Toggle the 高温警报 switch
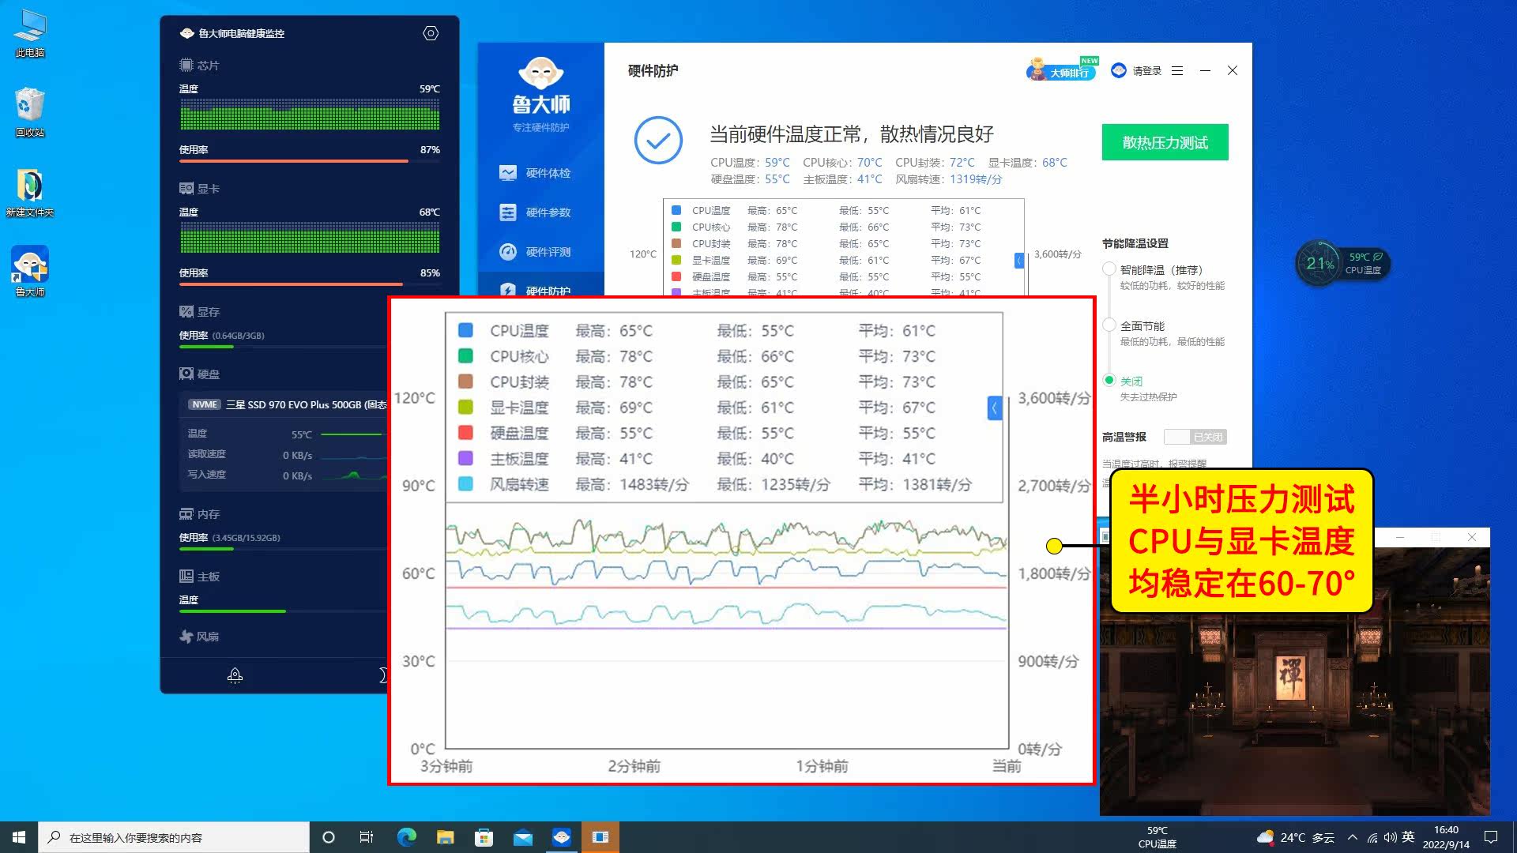 point(1195,437)
